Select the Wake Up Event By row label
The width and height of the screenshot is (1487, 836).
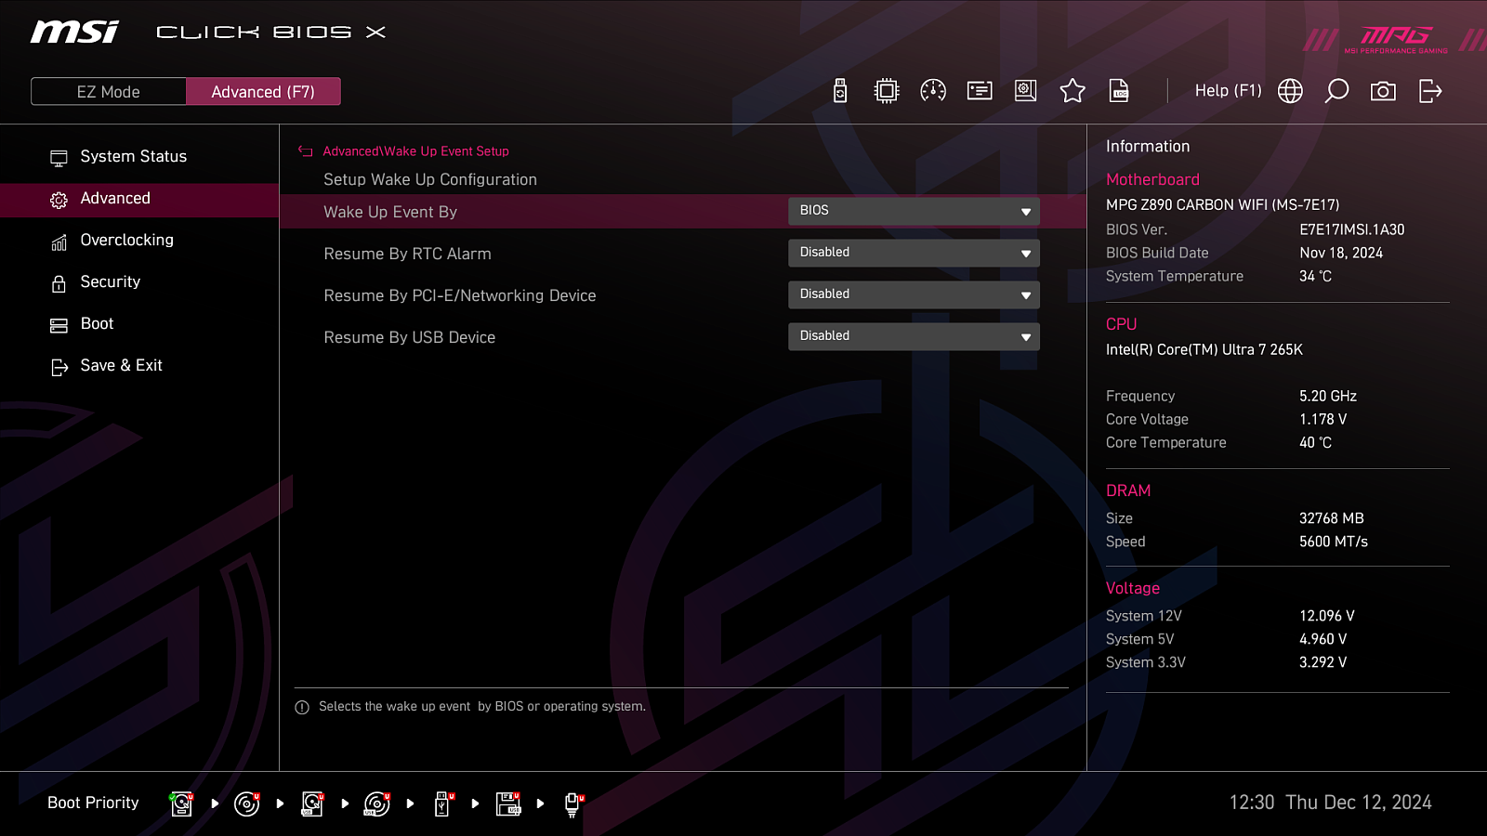pos(390,213)
